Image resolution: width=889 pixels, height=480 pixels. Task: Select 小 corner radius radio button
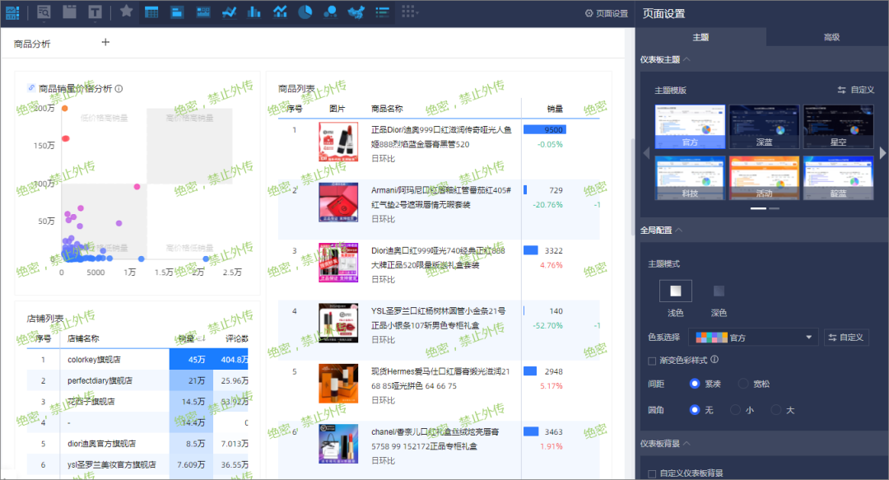click(735, 410)
